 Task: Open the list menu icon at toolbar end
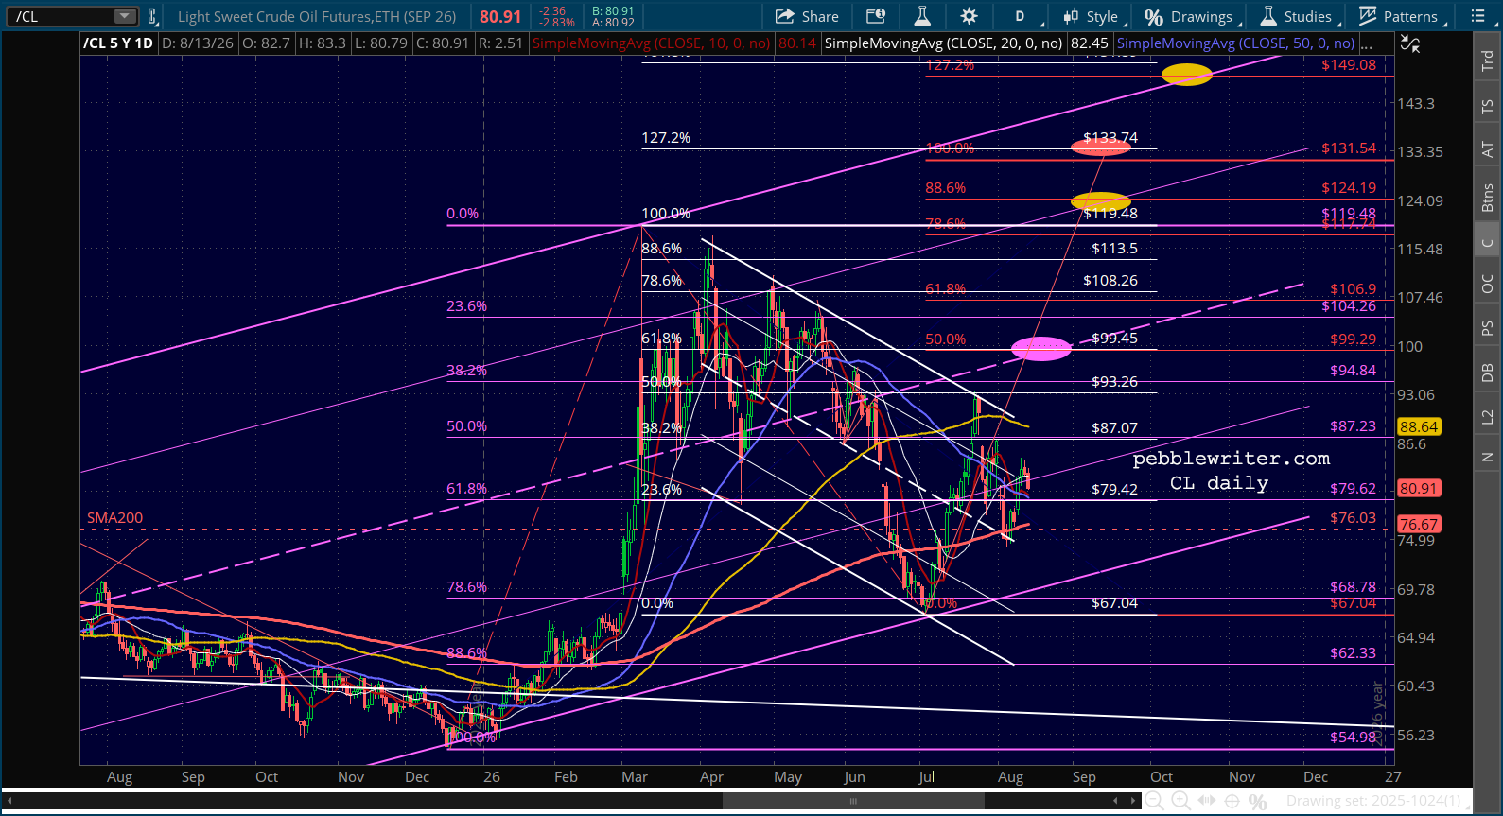[x=1478, y=16]
